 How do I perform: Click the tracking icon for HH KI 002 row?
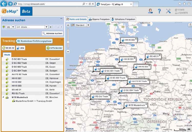tap(7, 82)
